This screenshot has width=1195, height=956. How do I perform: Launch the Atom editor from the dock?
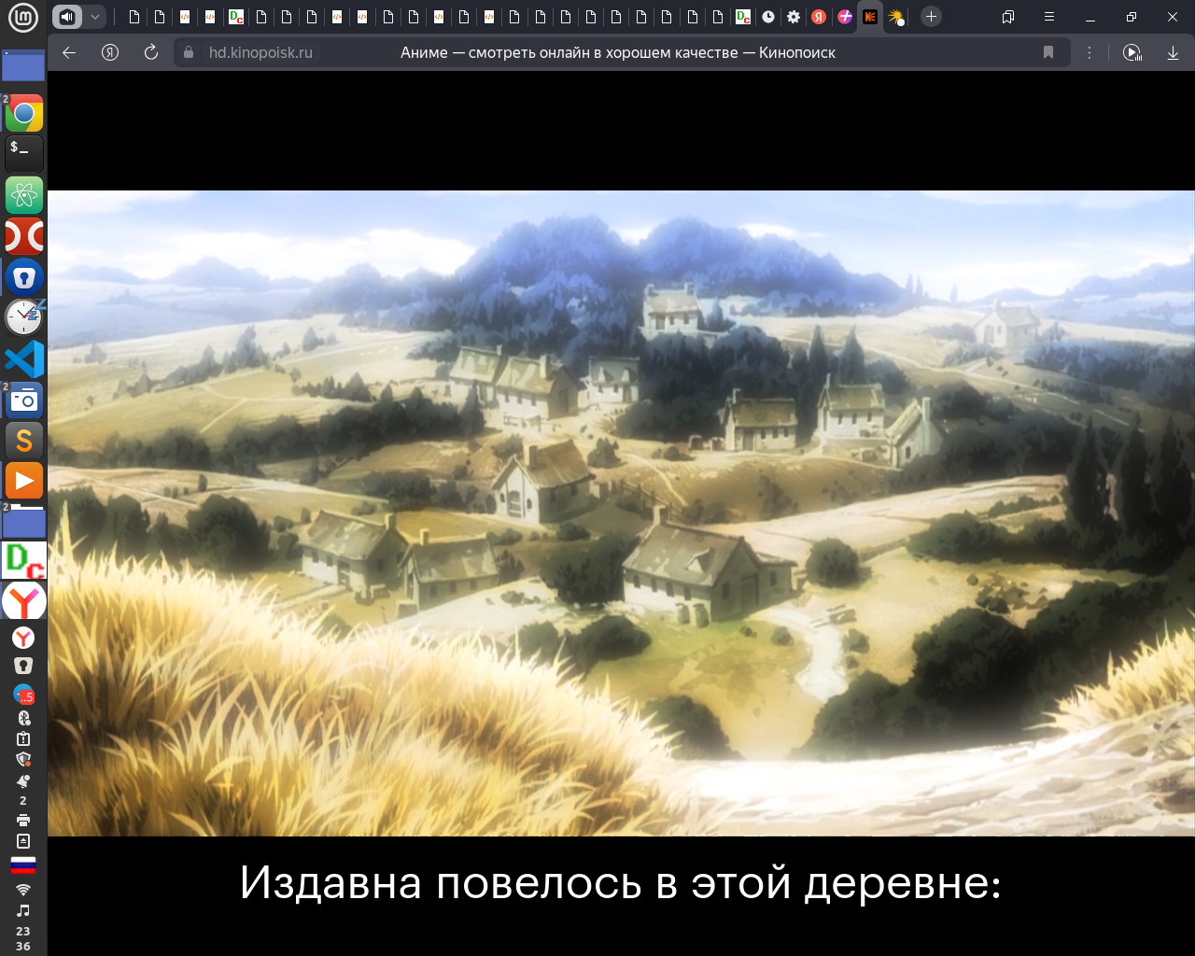(24, 194)
